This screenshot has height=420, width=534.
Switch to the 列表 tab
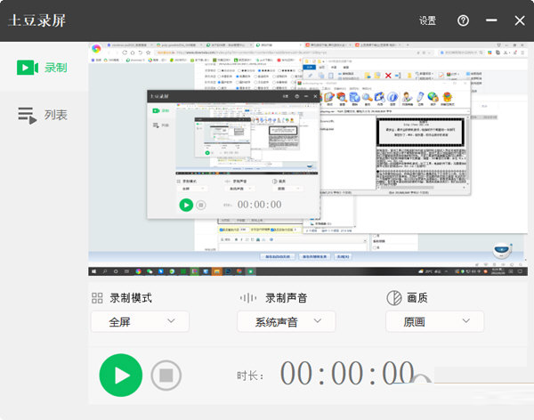pyautogui.click(x=44, y=115)
